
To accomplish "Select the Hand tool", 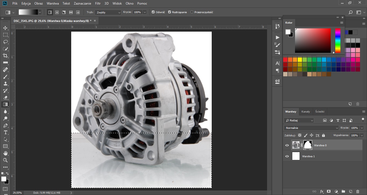I will tap(5, 153).
